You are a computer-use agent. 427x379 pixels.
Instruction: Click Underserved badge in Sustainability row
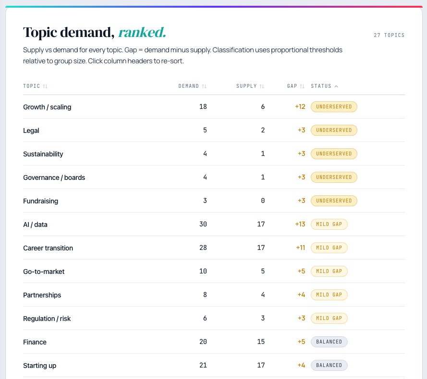coord(334,154)
